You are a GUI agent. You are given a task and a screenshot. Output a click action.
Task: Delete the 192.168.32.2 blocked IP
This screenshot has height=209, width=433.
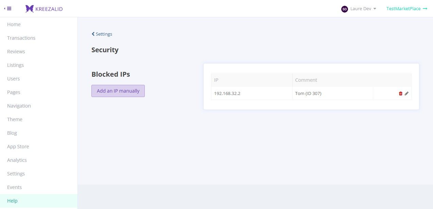point(401,93)
